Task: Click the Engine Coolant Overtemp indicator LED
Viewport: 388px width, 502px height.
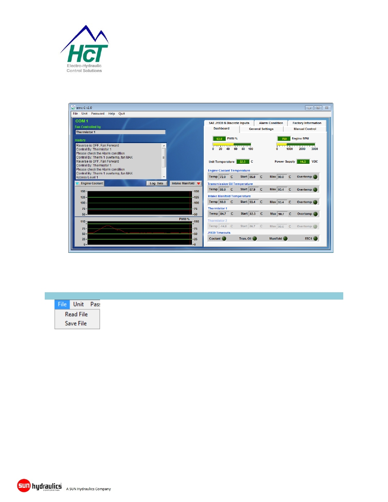Action: 315,177
